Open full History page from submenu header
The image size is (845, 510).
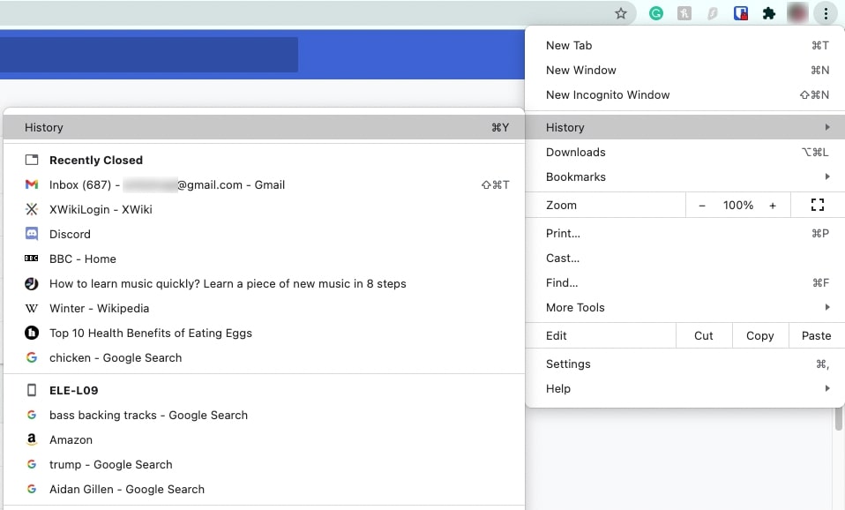point(264,127)
